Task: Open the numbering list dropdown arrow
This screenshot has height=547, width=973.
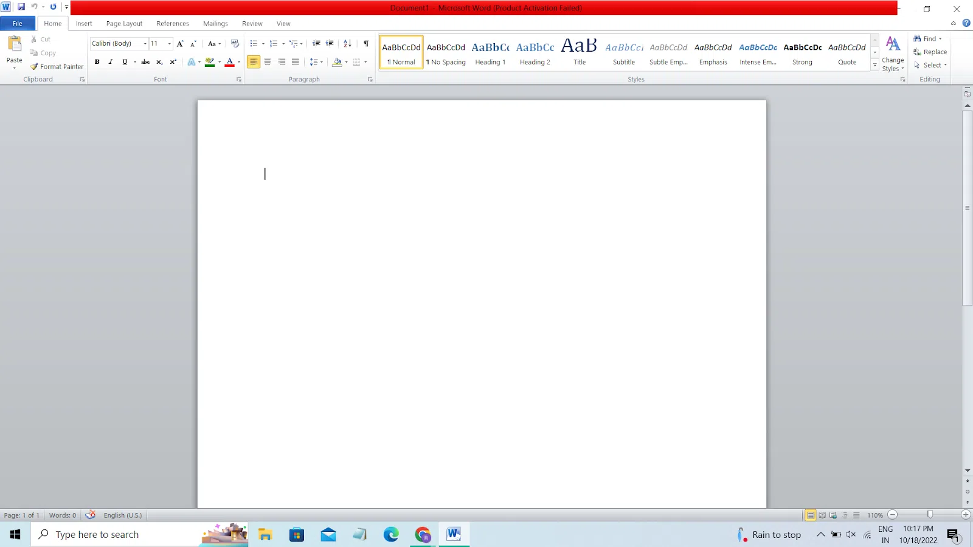Action: [283, 44]
